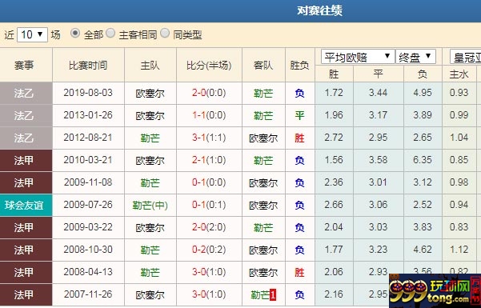Screen dimensions: 481x308
Task: Open the 2012-08-21 match score 3-1
Action: click(199, 138)
